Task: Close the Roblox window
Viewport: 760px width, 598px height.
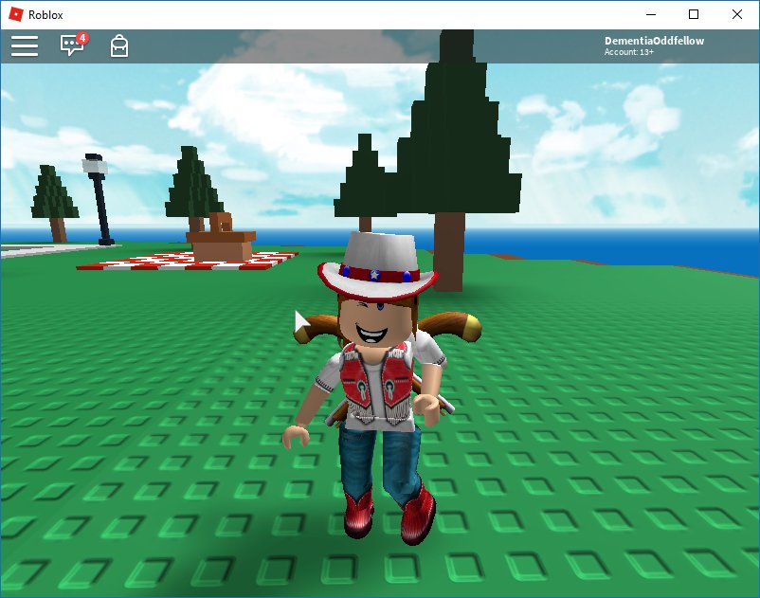Action: tap(736, 14)
